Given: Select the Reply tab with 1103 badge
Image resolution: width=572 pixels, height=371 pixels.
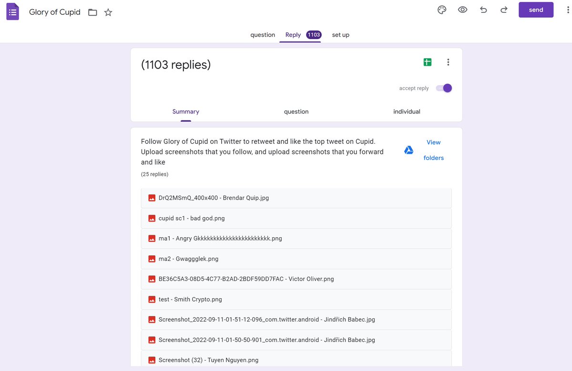Looking at the screenshot, I should (x=303, y=35).
